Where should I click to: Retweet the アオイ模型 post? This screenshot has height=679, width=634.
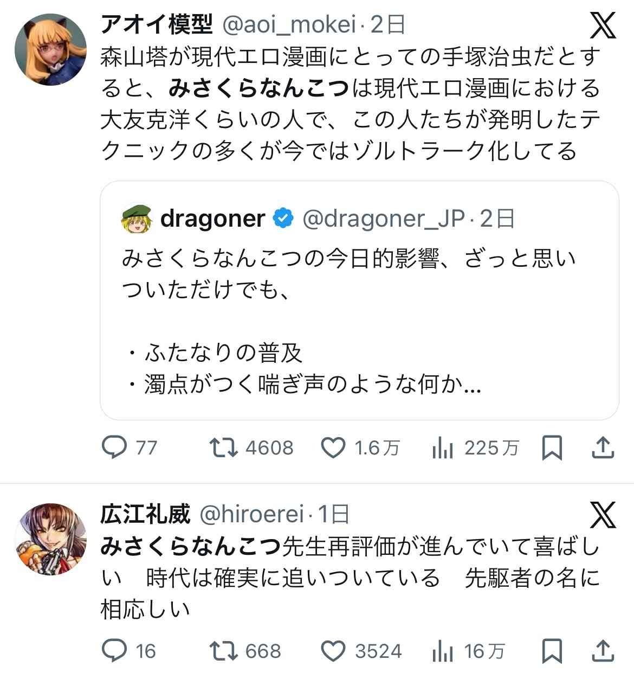click(x=223, y=447)
